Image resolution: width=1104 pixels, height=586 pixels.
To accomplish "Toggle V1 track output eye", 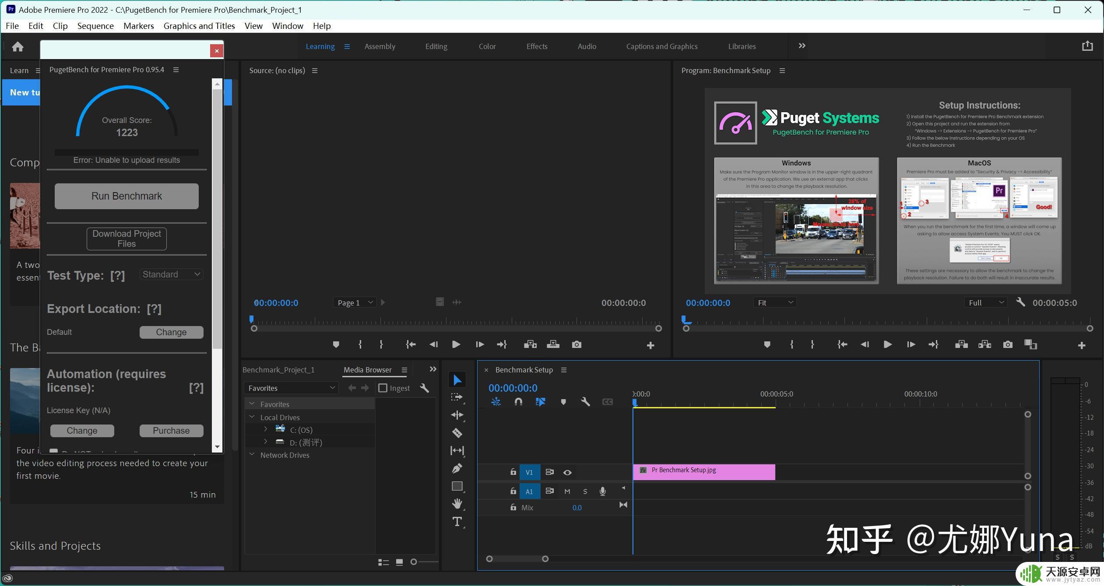I will coord(567,473).
